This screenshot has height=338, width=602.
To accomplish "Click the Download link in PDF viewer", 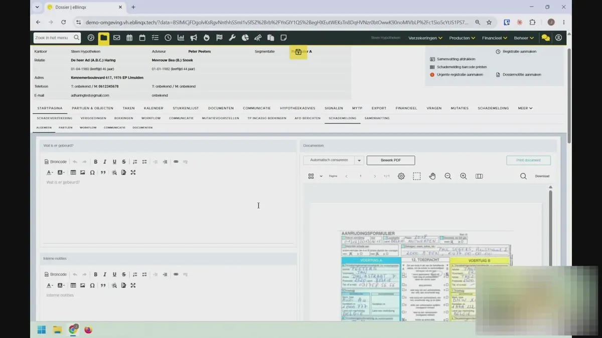I will click(x=542, y=176).
